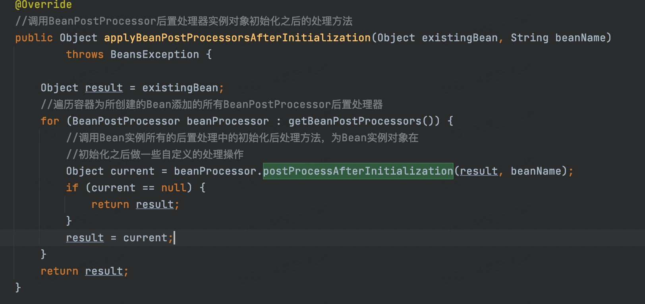Select the BeansException class name

154,54
